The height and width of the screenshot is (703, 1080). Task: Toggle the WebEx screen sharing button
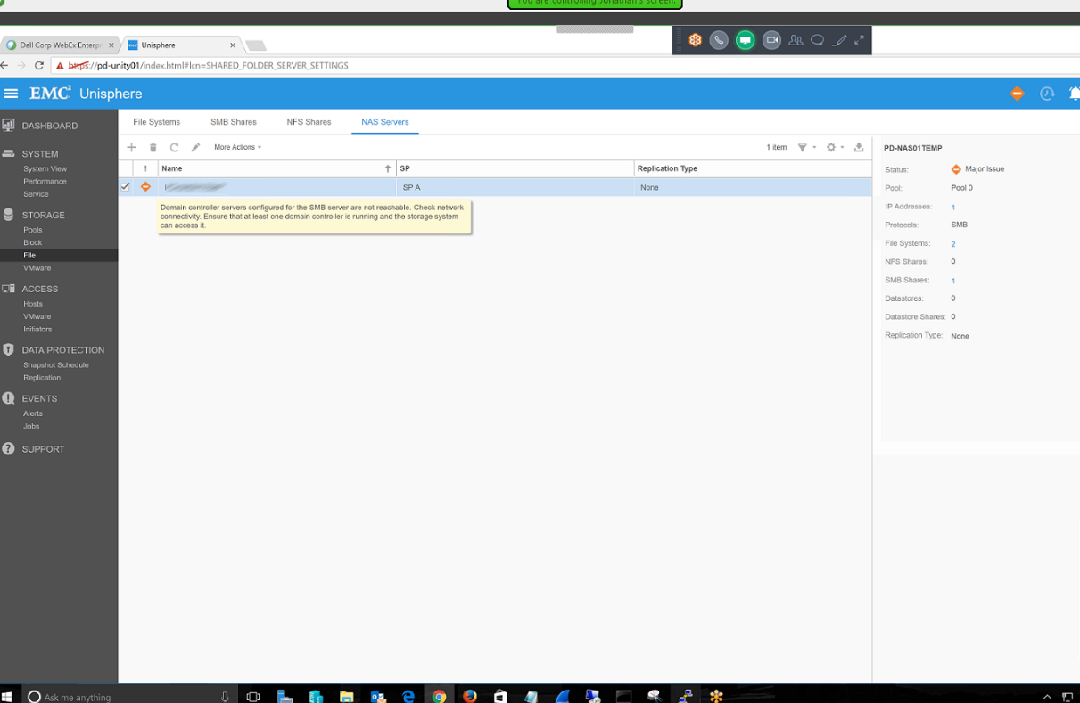745,40
